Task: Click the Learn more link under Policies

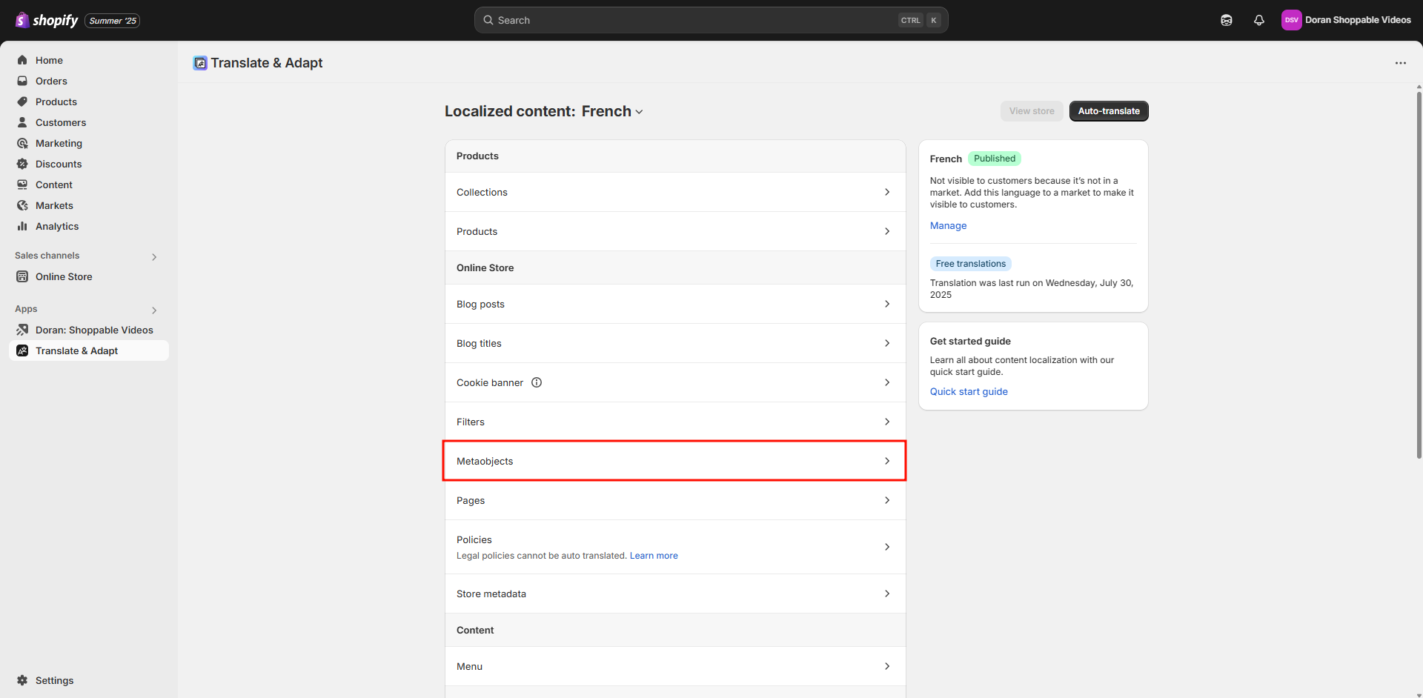Action: [x=654, y=556]
